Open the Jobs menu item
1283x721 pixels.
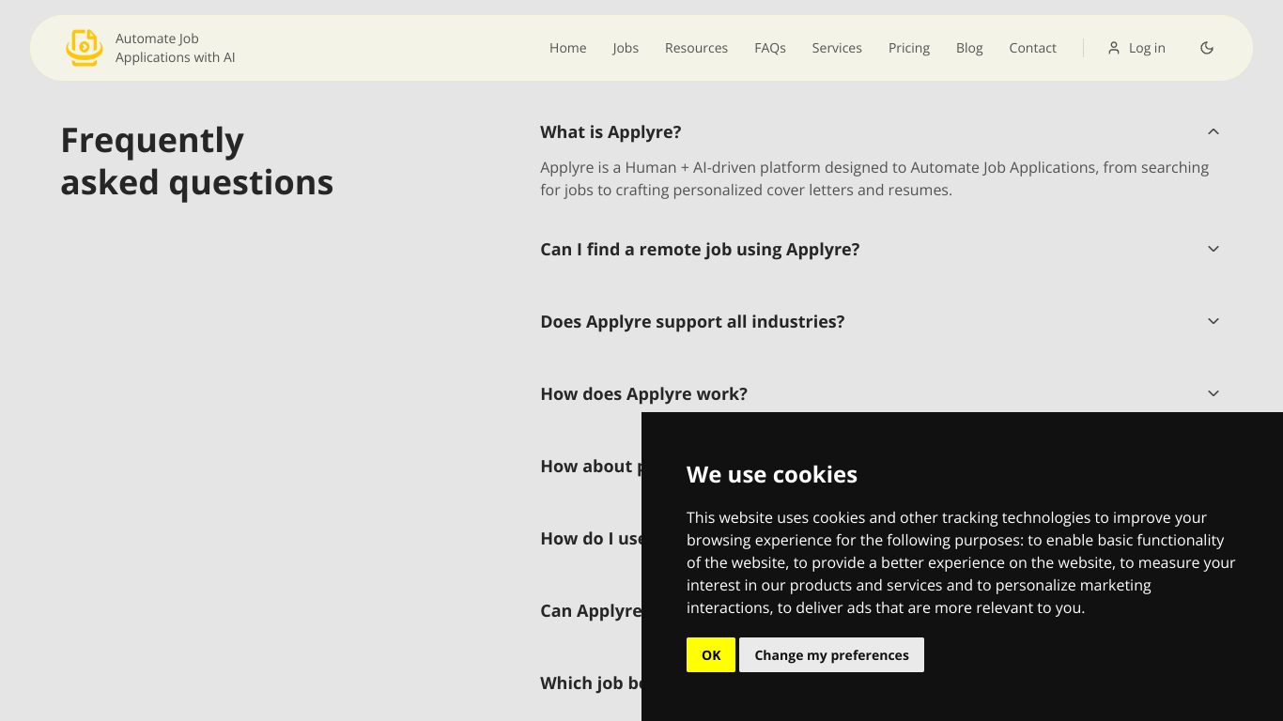[626, 48]
